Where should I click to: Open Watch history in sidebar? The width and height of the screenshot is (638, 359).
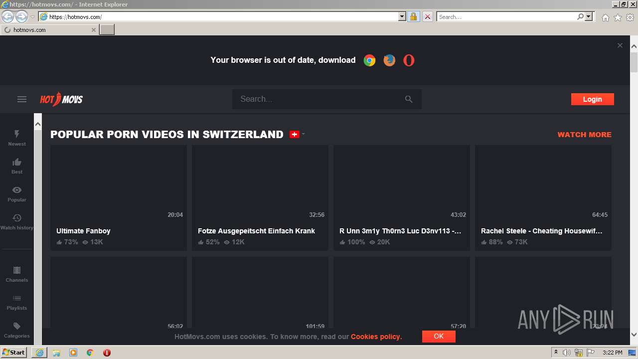point(17,222)
